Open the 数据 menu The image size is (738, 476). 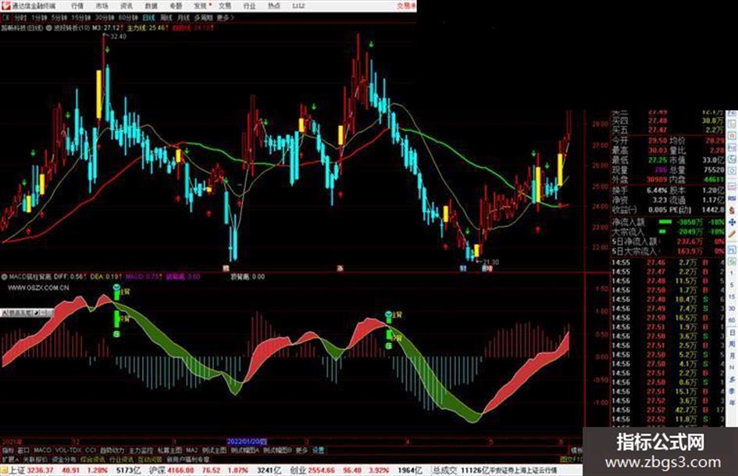151,6
